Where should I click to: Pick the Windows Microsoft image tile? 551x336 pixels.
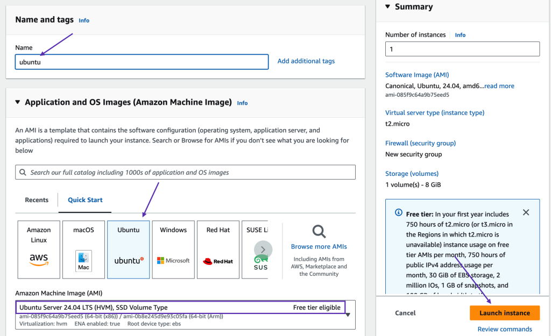(x=173, y=249)
